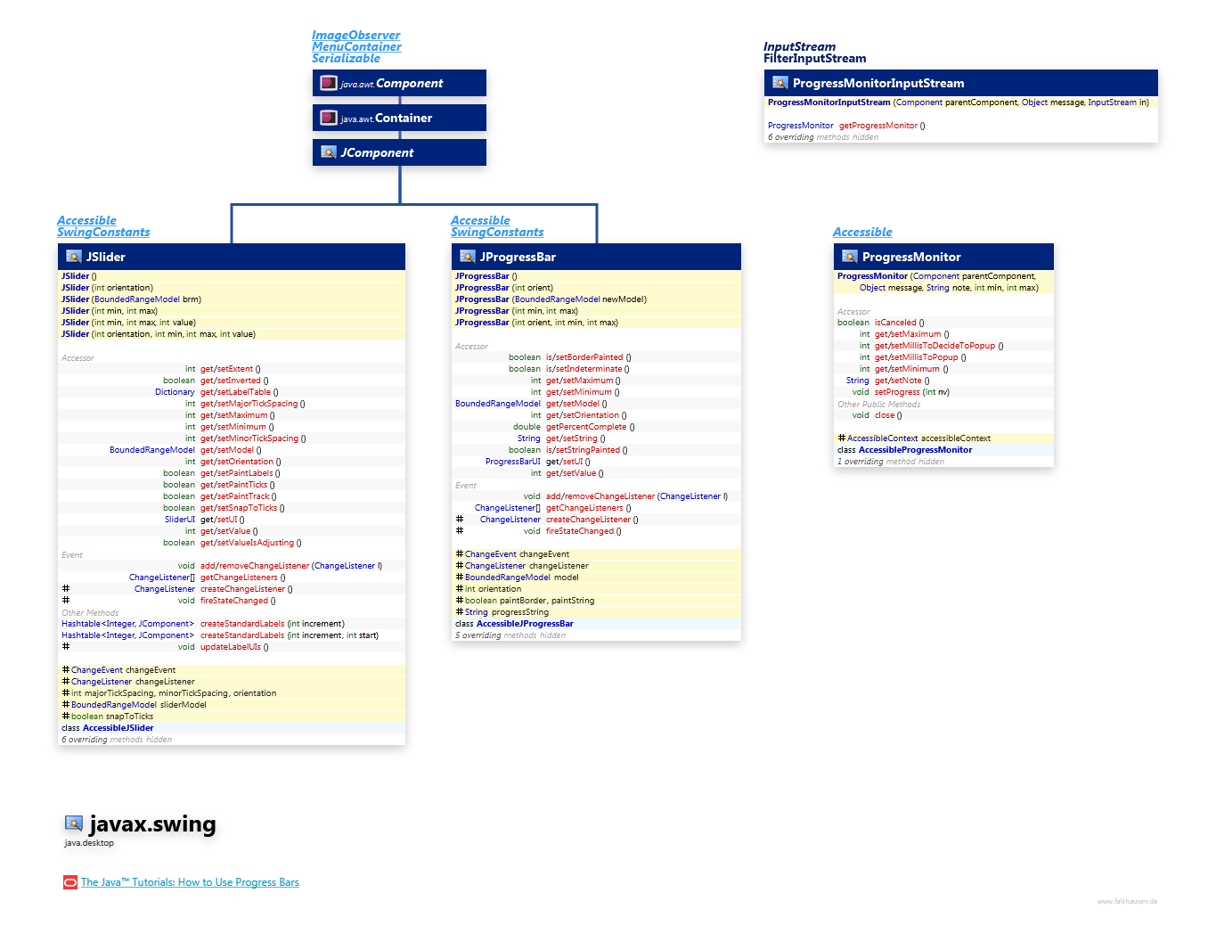This screenshot has height=942, width=1208.
Task: Open the How to Use Progress Bars tutorial
Action: click(190, 882)
